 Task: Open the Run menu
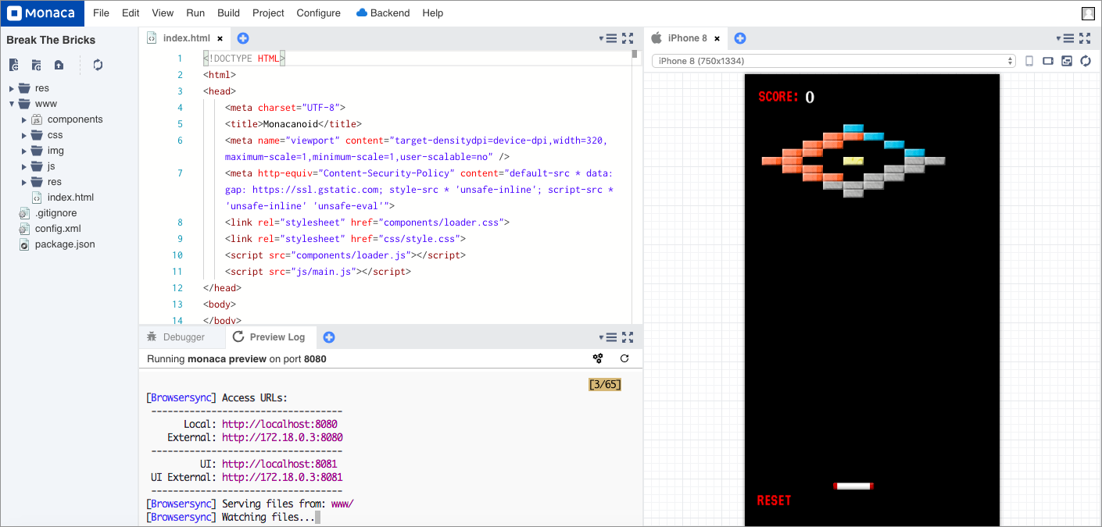pyautogui.click(x=195, y=13)
